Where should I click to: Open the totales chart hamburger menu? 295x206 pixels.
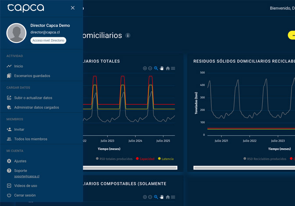click(173, 68)
